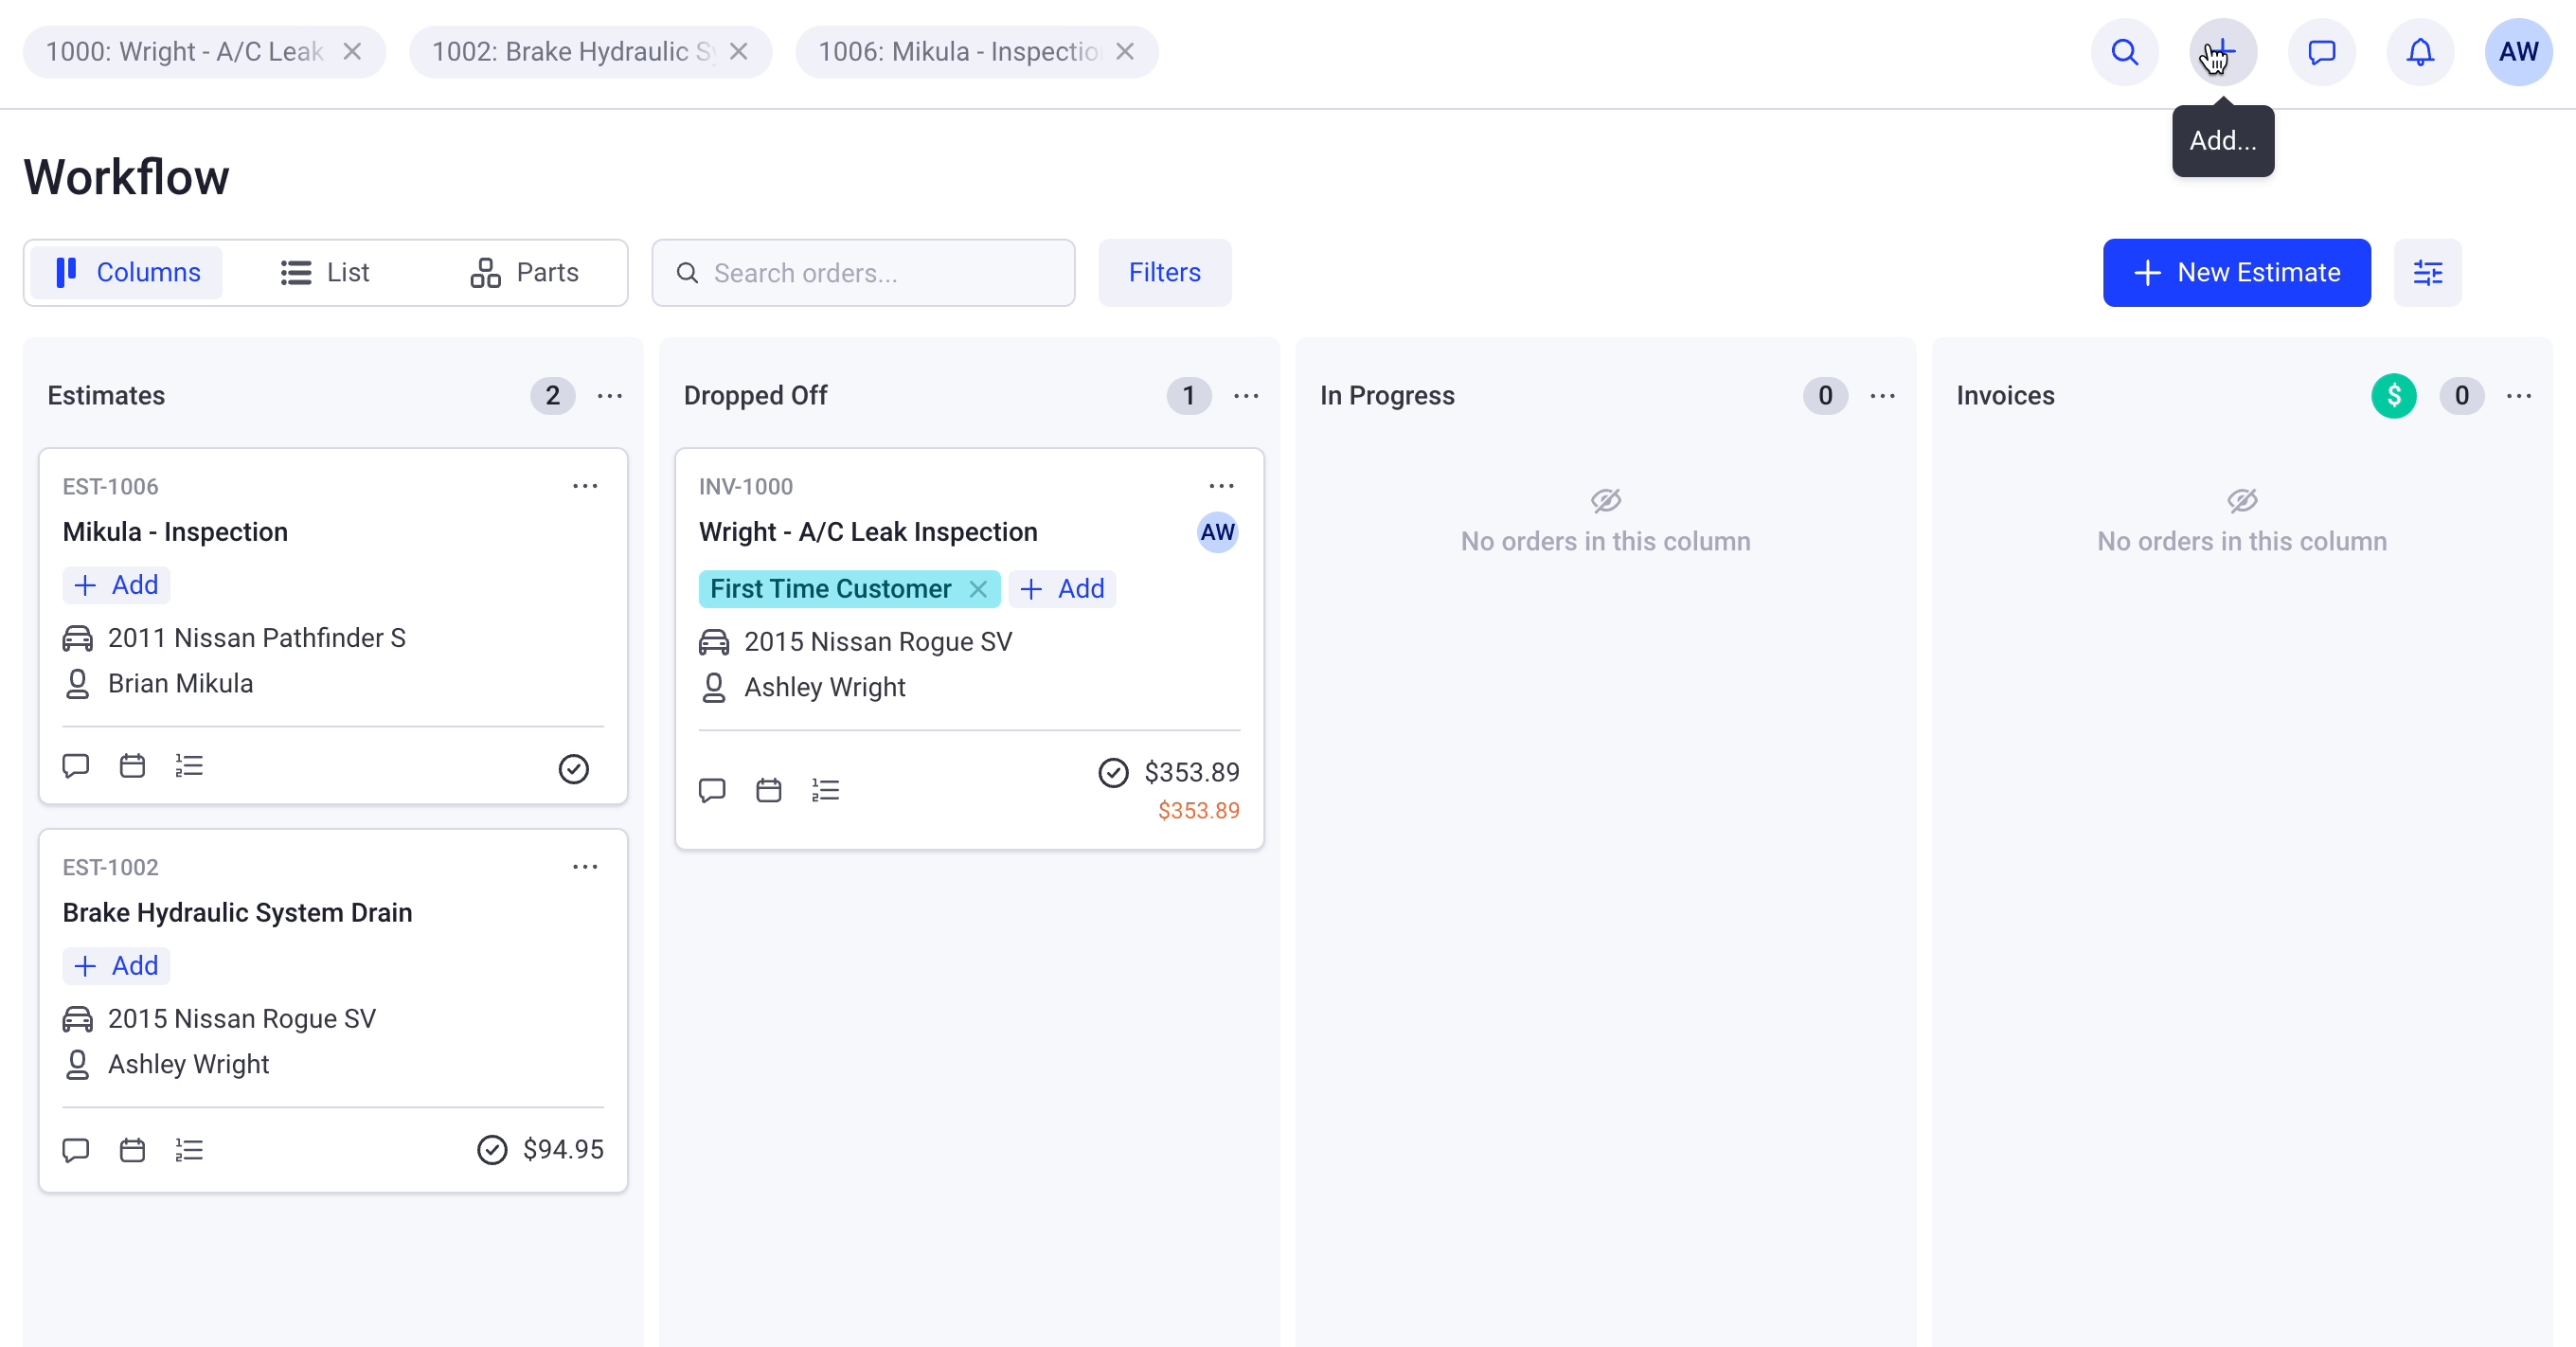The image size is (2576, 1347).
Task: Open Brake Hydraulic System Drain order title
Action: click(237, 913)
